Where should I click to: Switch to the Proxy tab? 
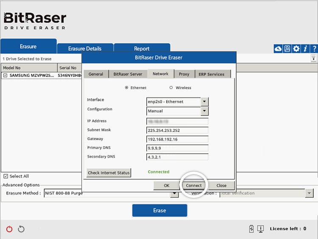184,74
